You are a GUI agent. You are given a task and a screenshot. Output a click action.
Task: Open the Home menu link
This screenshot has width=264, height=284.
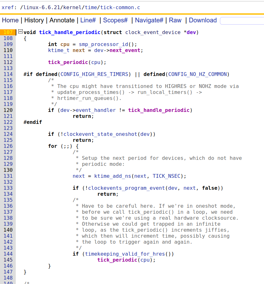[x=10, y=20]
